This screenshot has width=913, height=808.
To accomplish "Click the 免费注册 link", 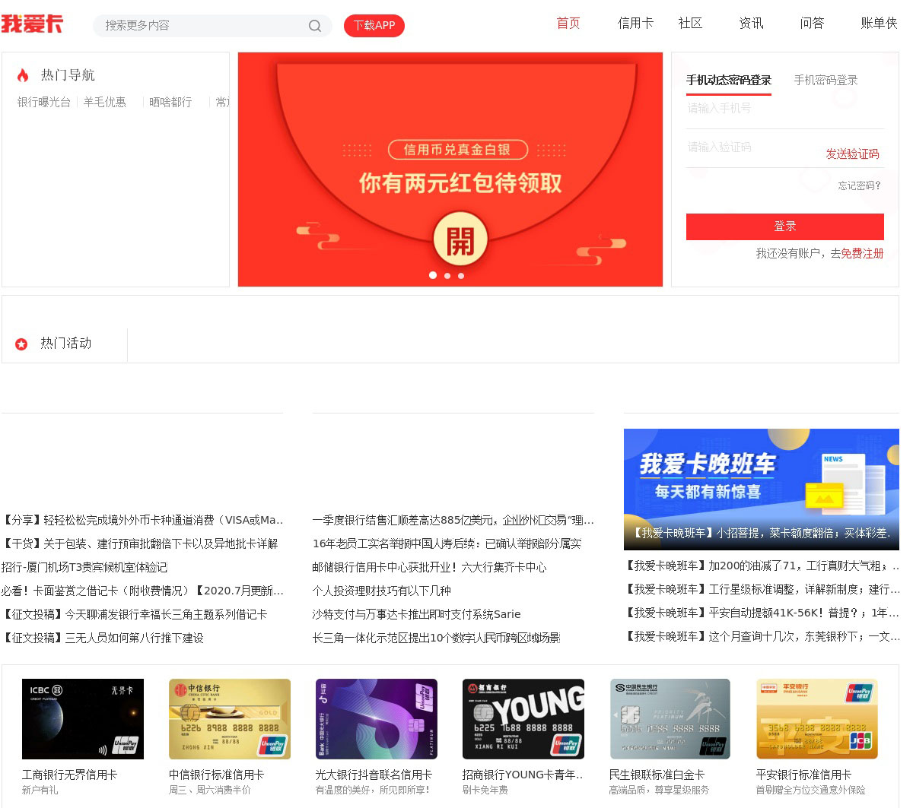I will 862,254.
